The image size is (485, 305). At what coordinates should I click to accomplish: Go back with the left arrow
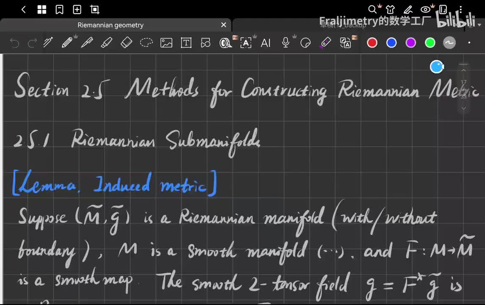point(24,10)
